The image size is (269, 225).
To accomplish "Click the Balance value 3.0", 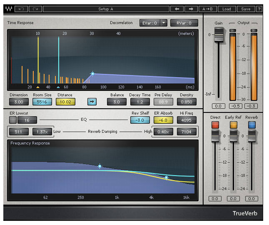I will click(117, 102).
